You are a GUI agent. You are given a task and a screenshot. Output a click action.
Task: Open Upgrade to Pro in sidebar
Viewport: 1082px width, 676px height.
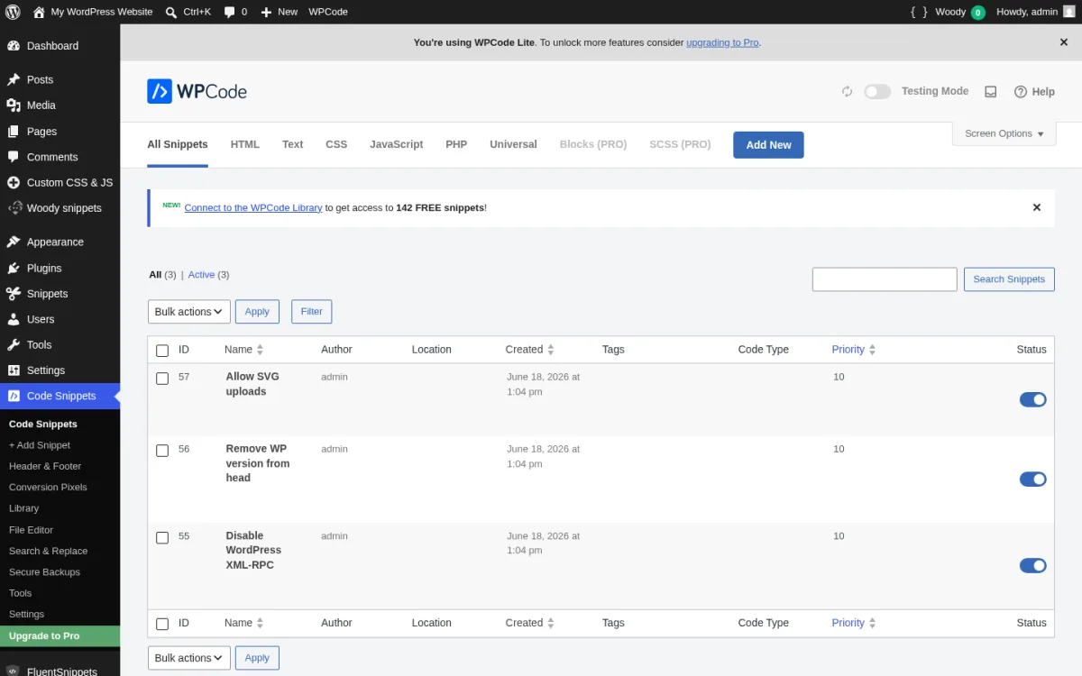point(60,636)
